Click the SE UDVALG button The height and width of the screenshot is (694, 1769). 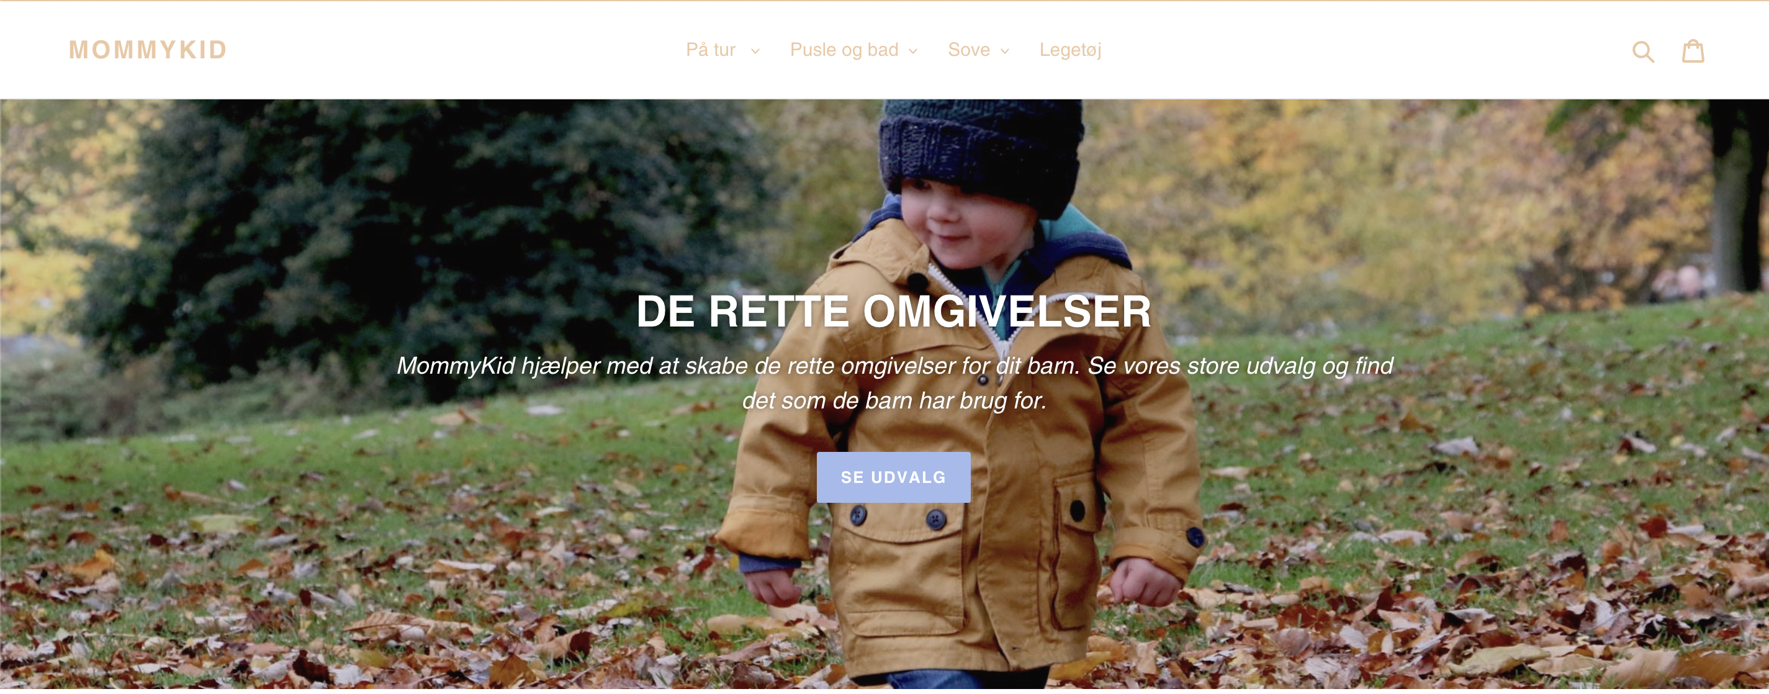tap(893, 477)
